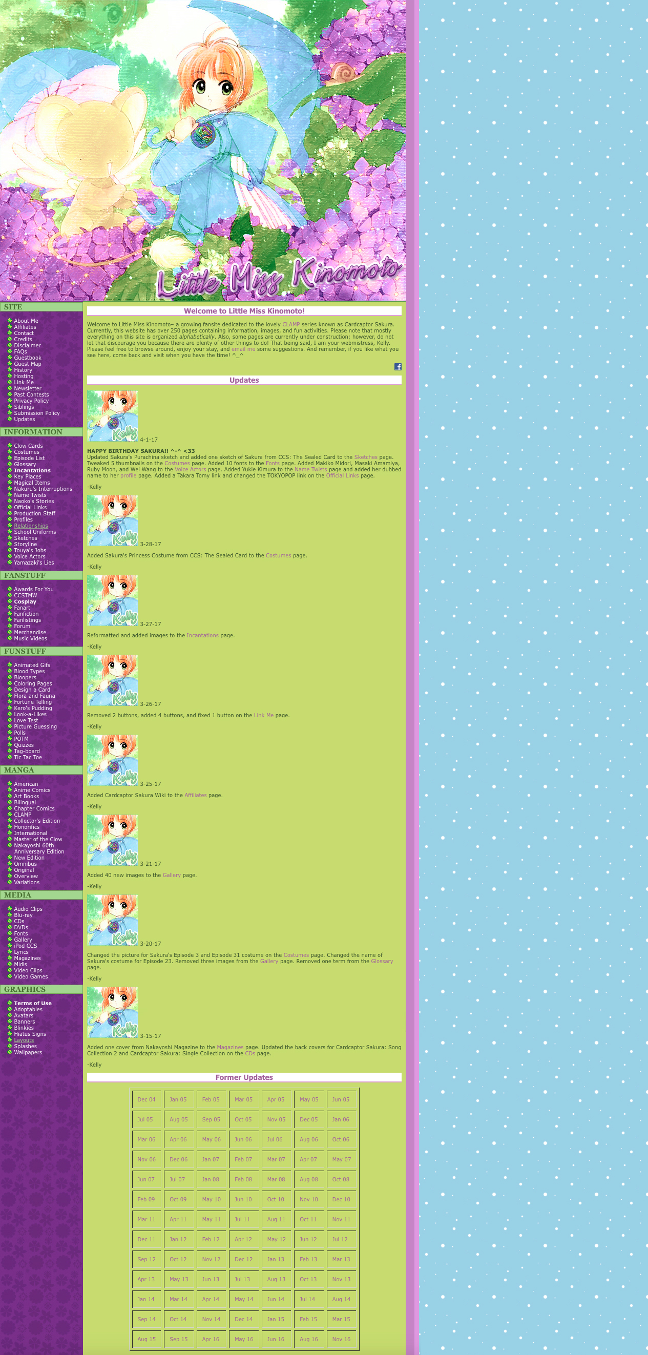This screenshot has height=1355, width=648.
Task: Open the Affiliates sidebar link
Action: 25,327
